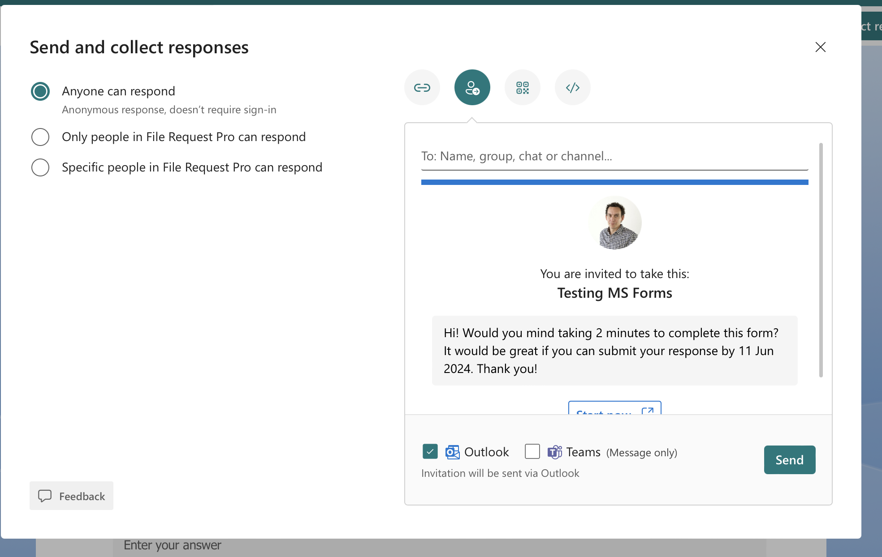Choose Specific people in File Request Pro

pos(40,167)
